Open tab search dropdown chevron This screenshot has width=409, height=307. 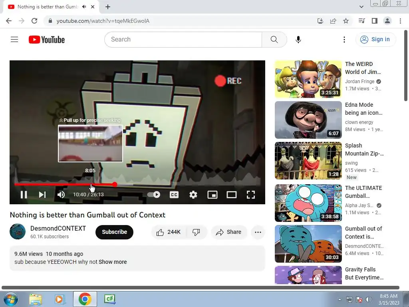361,7
